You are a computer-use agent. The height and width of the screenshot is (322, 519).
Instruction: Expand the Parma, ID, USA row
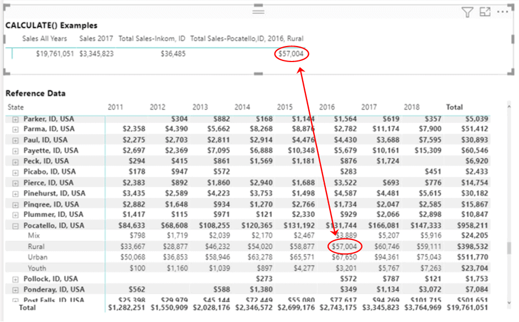point(15,130)
